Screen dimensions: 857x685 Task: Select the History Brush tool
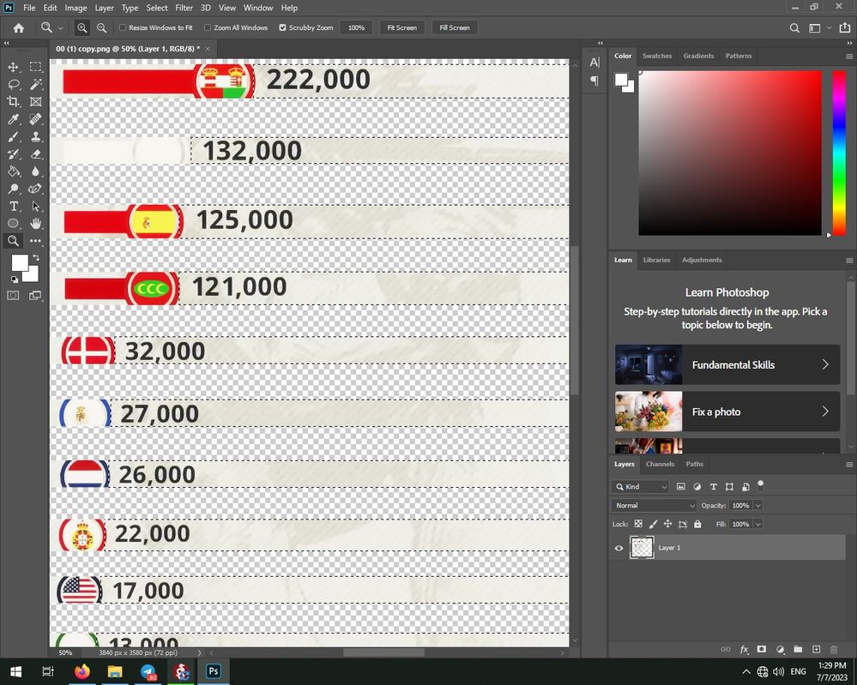point(13,154)
